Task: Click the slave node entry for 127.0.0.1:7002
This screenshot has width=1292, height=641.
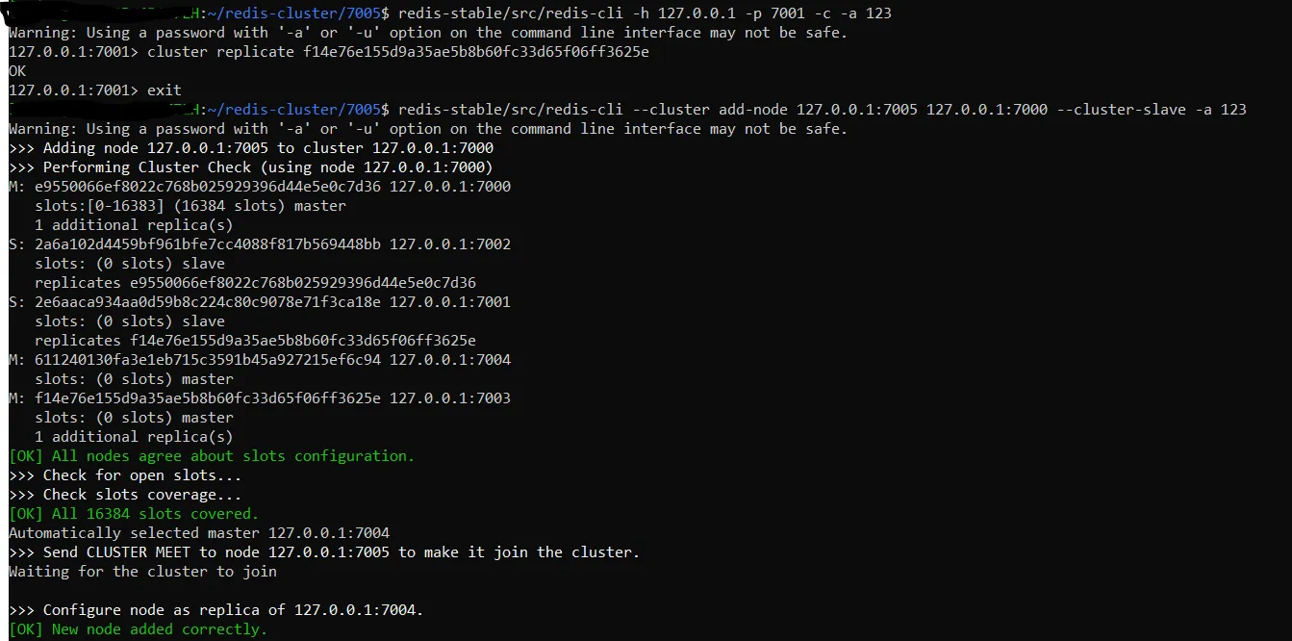Action: (x=260, y=244)
